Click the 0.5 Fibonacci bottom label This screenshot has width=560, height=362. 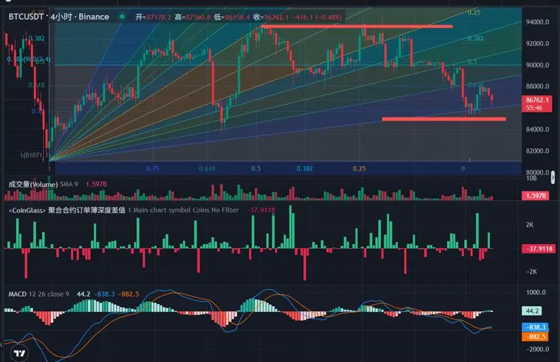(x=256, y=169)
